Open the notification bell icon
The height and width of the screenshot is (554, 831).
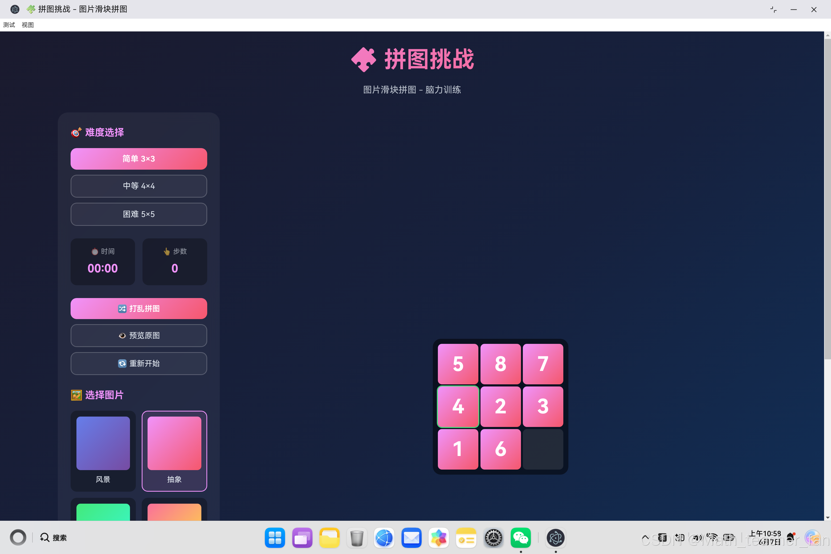tap(791, 537)
